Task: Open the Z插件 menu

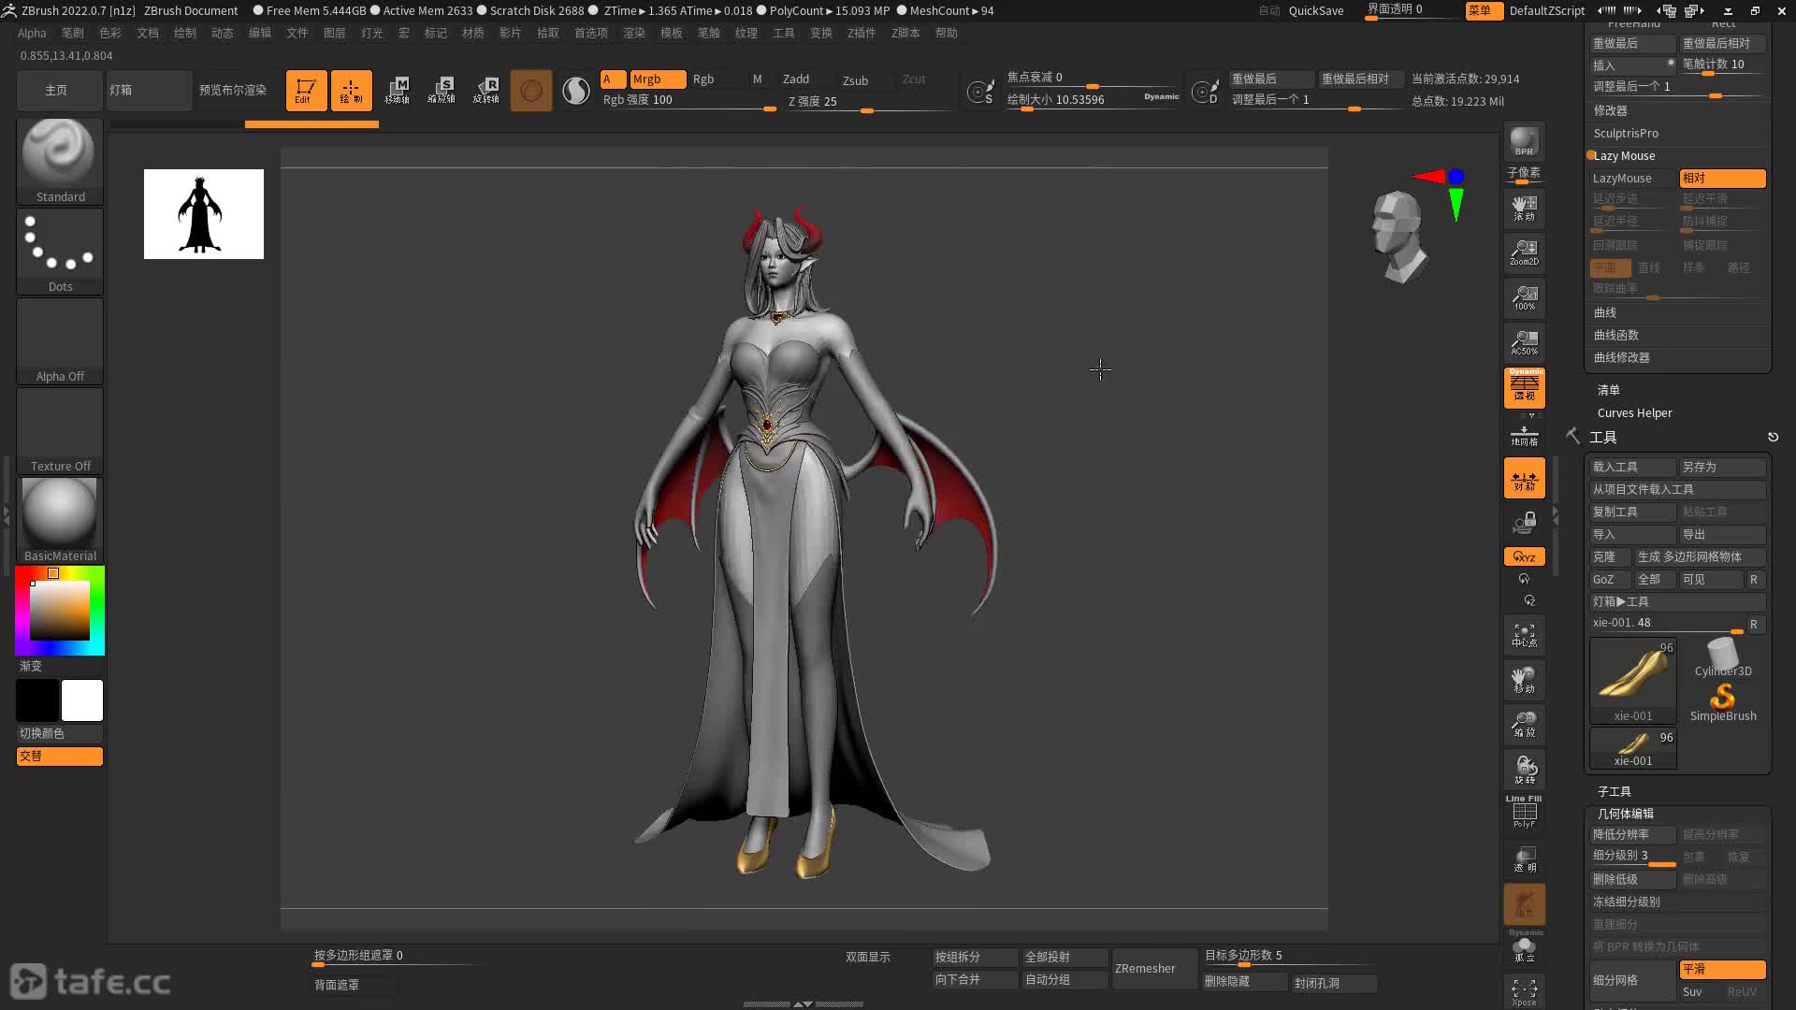Action: (x=861, y=33)
